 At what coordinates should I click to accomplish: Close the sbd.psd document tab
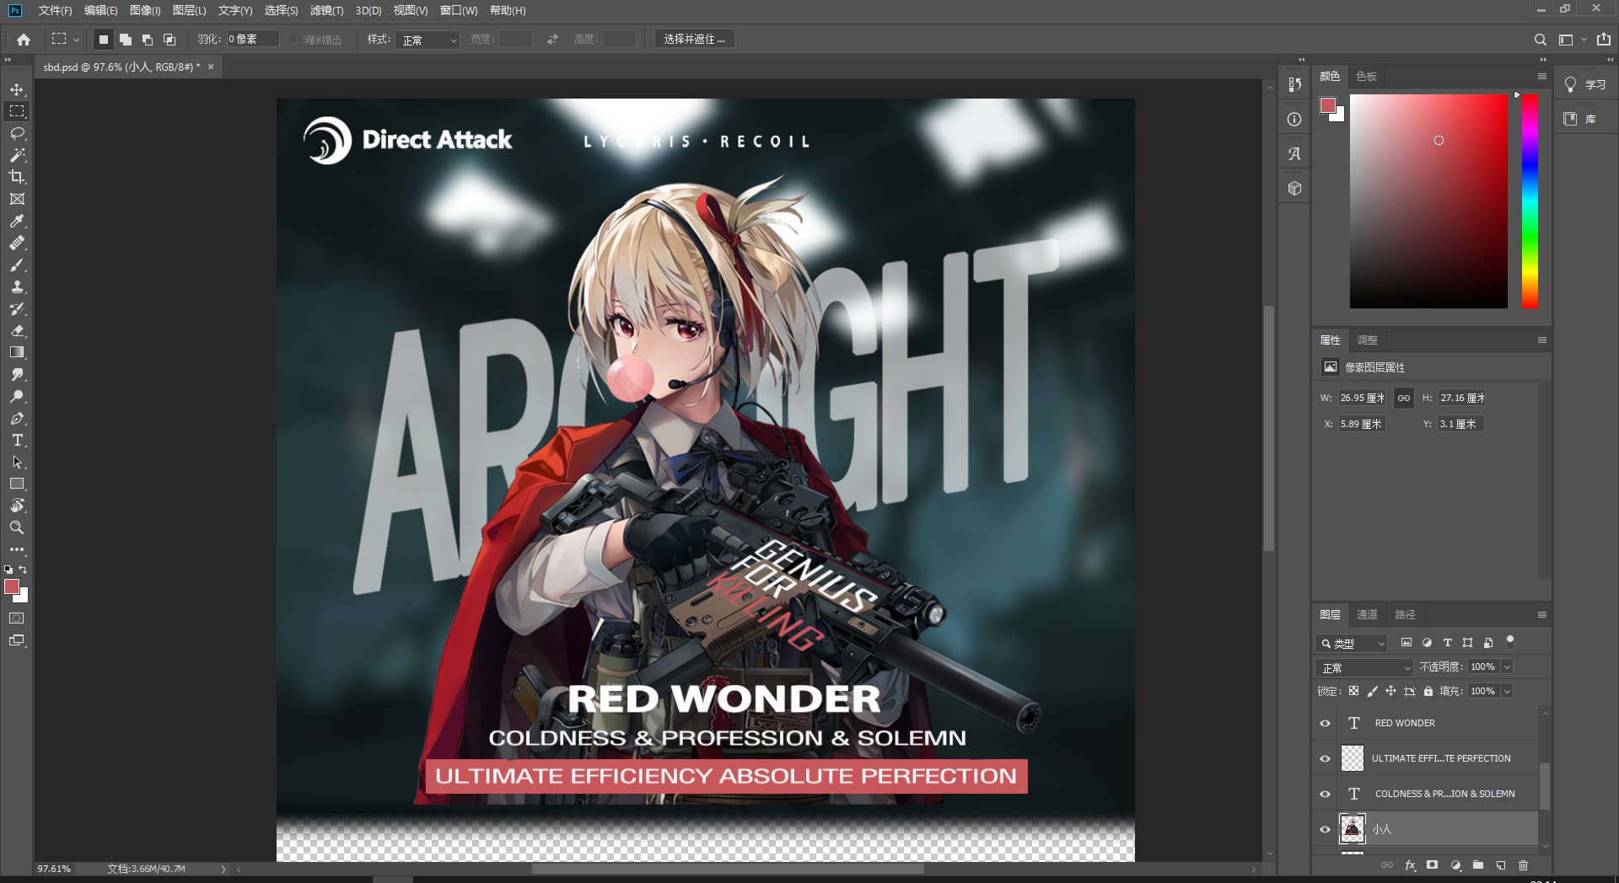[211, 67]
